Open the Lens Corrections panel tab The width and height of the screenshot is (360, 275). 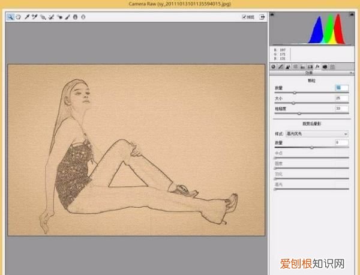click(310, 67)
